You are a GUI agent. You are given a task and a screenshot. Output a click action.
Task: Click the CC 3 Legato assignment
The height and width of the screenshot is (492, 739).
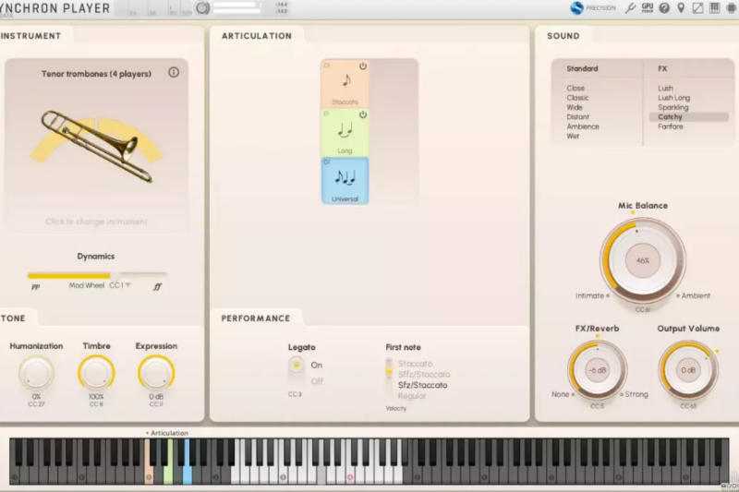(295, 394)
